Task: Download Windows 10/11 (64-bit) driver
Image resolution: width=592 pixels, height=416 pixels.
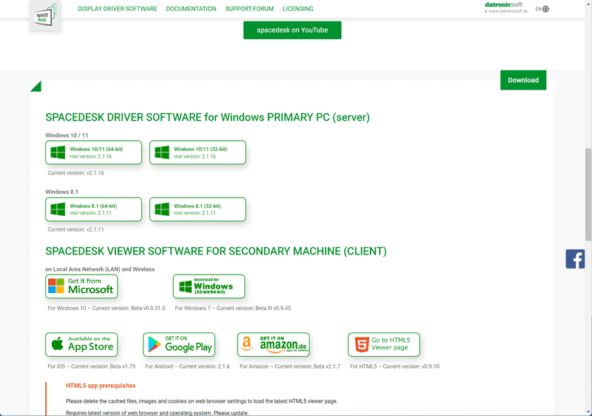Action: tap(94, 152)
